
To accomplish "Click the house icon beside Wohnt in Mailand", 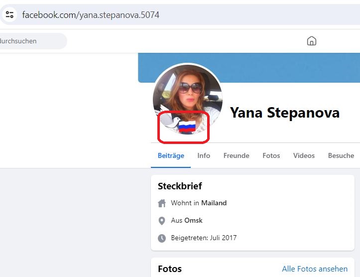I will pos(162,203).
